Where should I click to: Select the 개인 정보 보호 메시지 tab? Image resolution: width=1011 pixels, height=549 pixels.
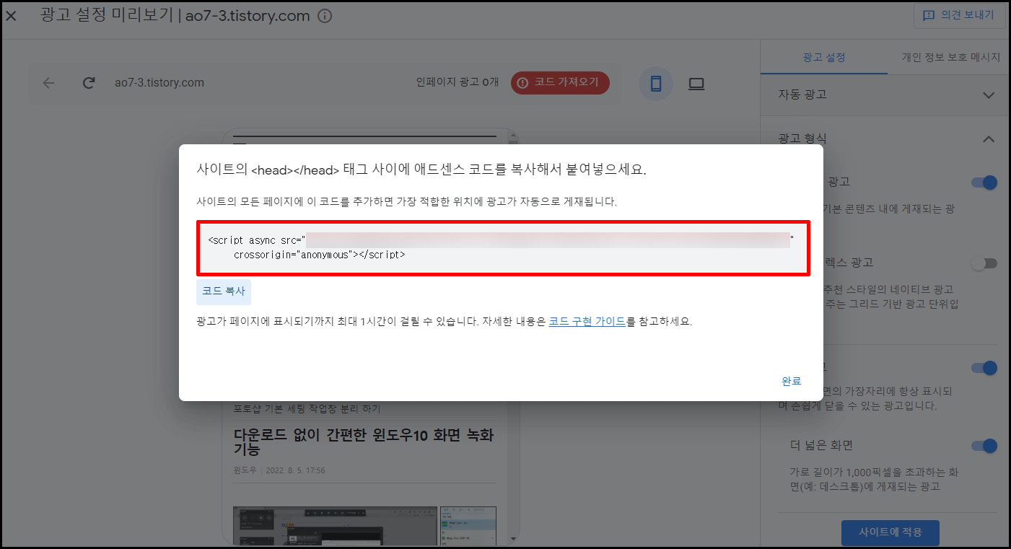tap(950, 58)
